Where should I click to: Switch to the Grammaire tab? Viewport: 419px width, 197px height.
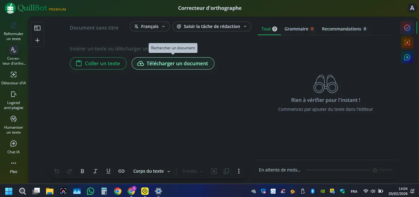click(299, 29)
